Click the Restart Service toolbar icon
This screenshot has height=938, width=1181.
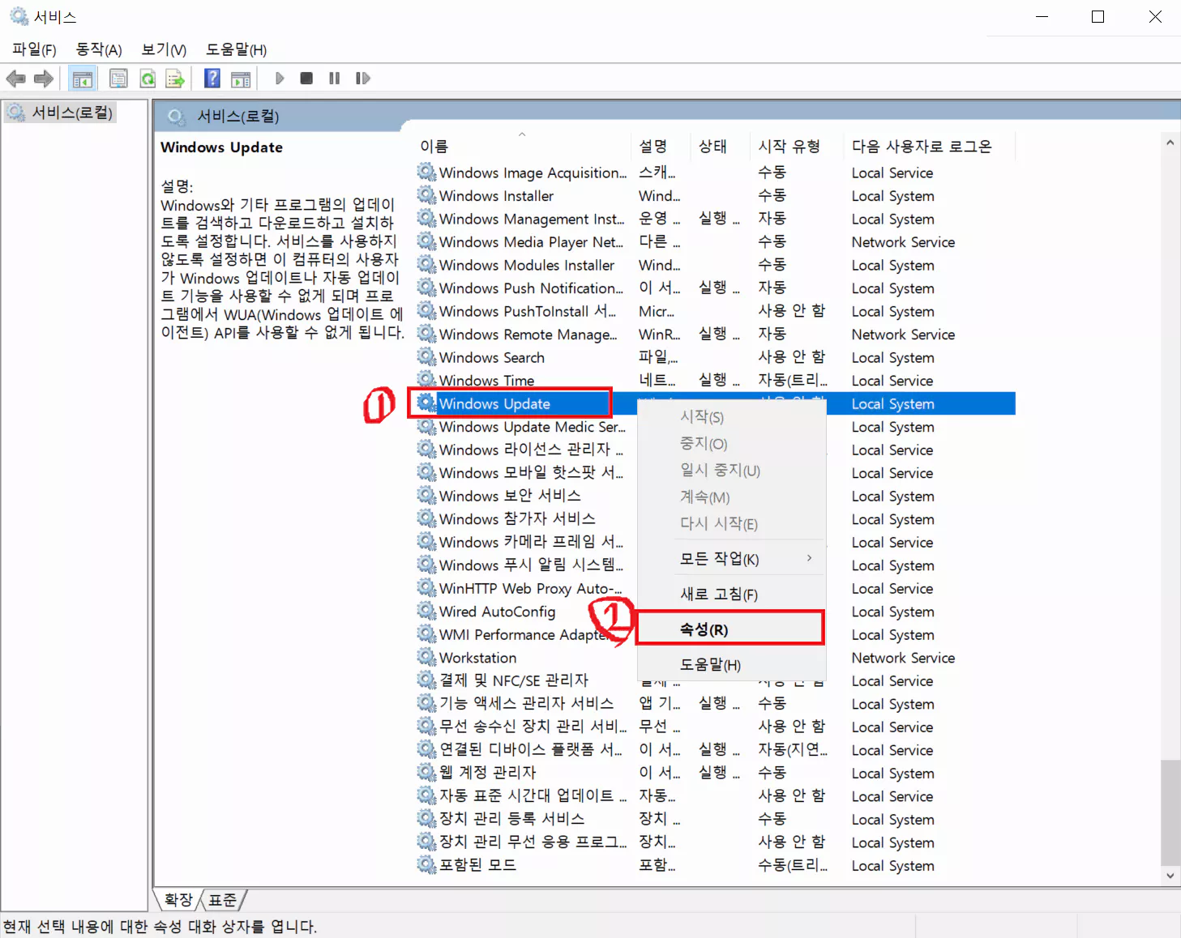362,79
